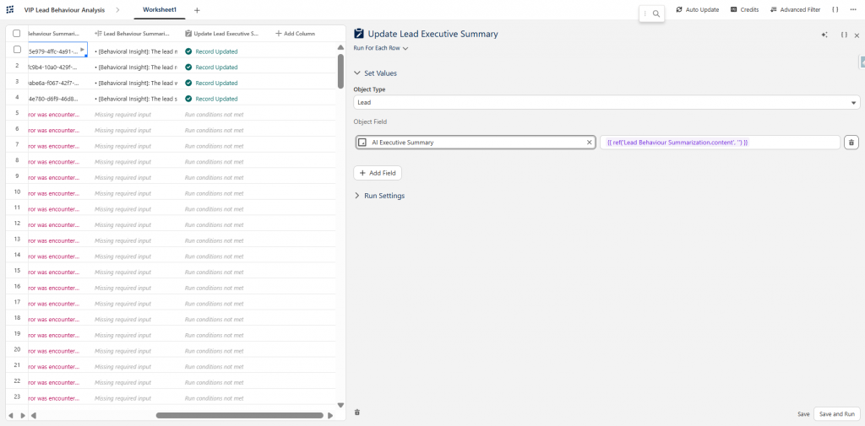Screen dimensions: 865x426
Task: Delete the AI Executive Summary field row
Action: tap(851, 143)
